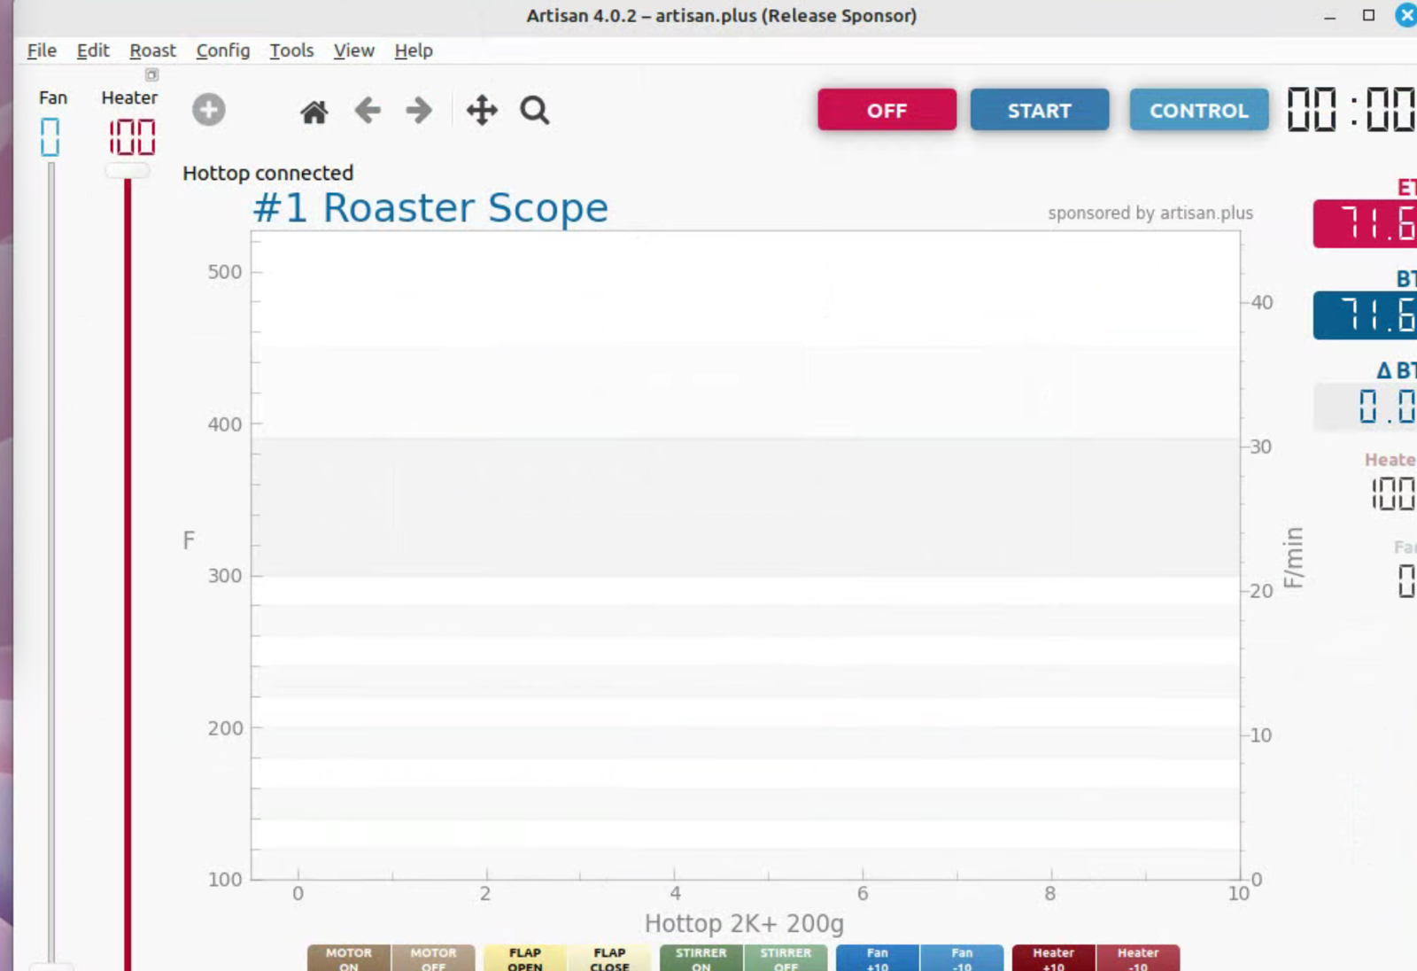
Task: Expand the Tools menu
Action: tap(291, 50)
